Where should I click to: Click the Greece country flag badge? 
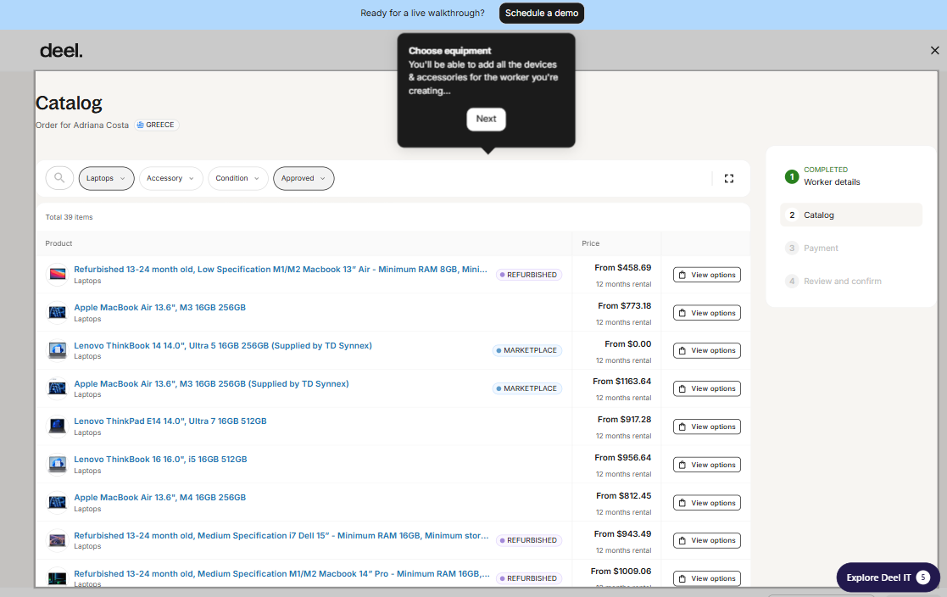coord(156,125)
